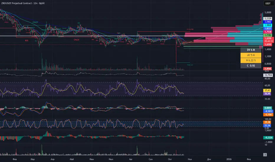Screen dimensions: 275x162
Task: Click the ZROUSDT Perpetual Contract chart title
Action: (23, 3)
